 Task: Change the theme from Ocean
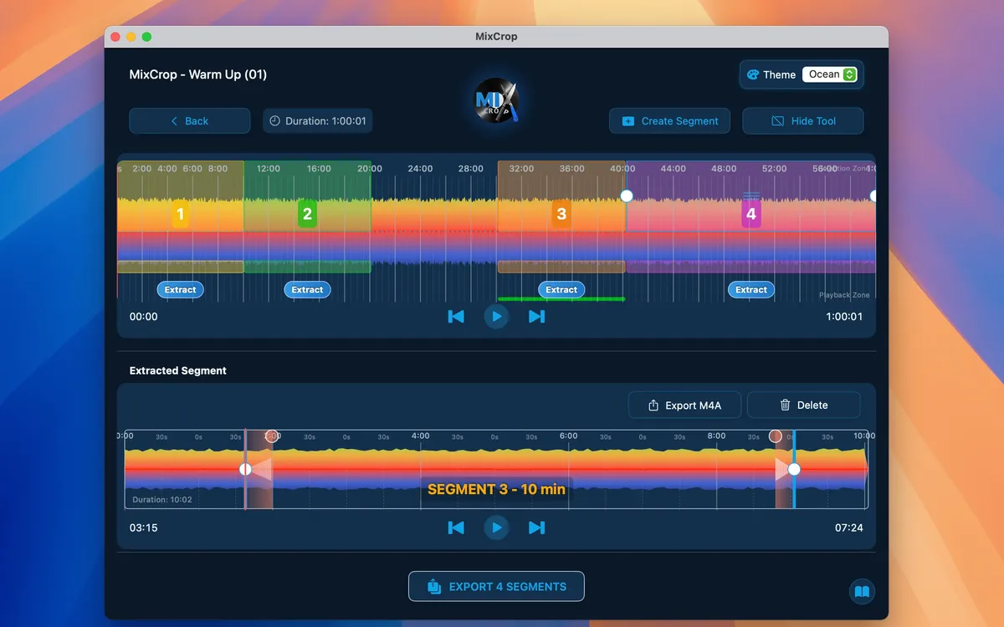pos(829,74)
